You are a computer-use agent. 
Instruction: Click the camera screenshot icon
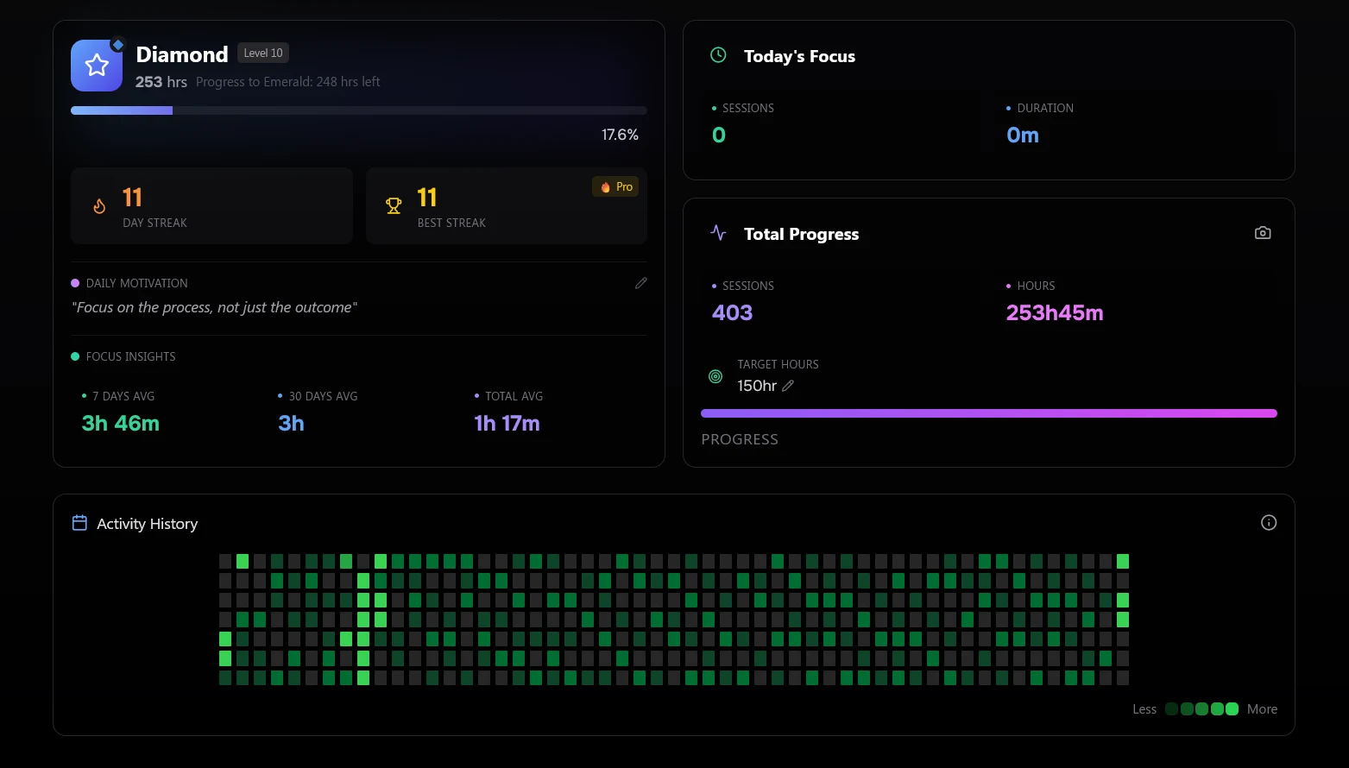point(1262,233)
